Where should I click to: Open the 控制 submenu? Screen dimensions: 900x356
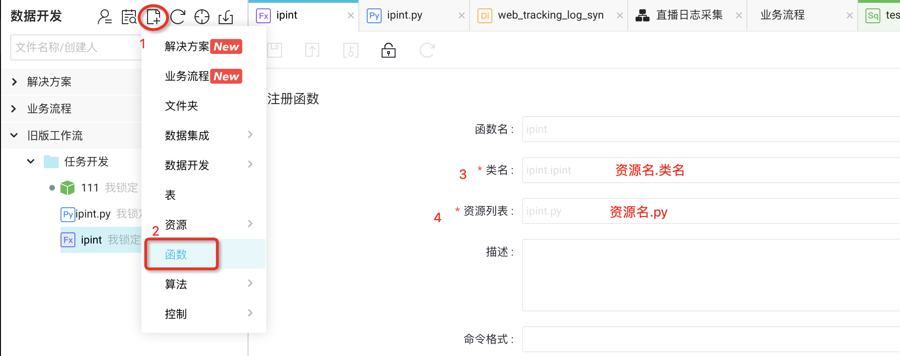pyautogui.click(x=204, y=314)
